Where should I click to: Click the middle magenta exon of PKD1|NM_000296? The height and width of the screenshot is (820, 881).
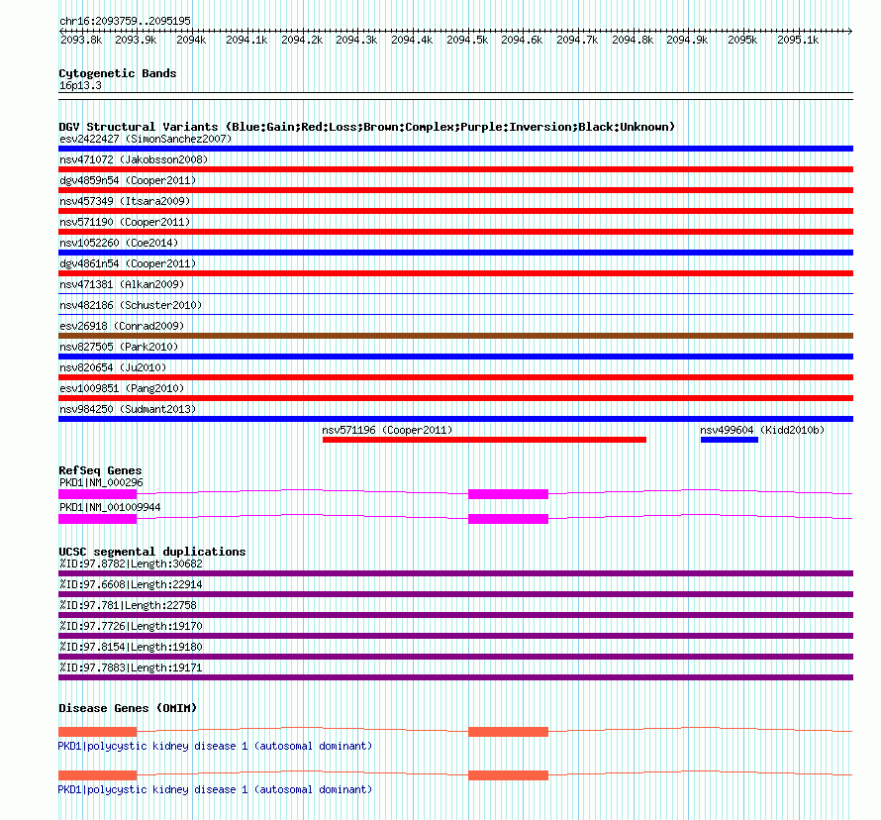(509, 494)
